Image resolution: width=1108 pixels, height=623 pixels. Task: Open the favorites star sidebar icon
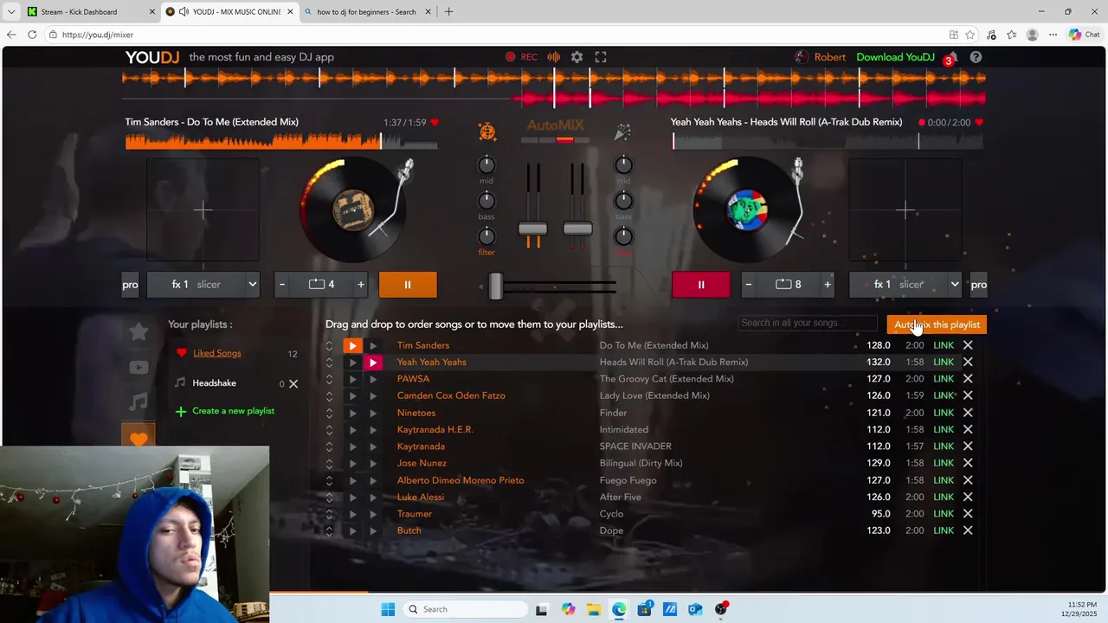(x=138, y=331)
